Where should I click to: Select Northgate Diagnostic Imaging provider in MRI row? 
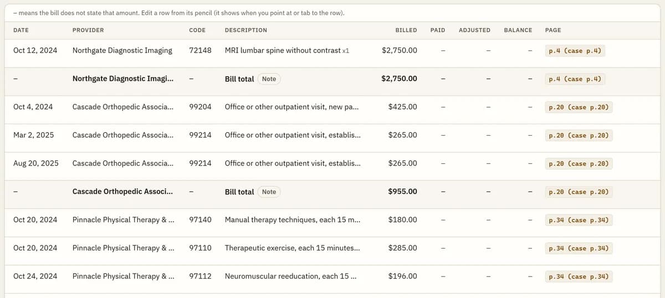pos(122,50)
